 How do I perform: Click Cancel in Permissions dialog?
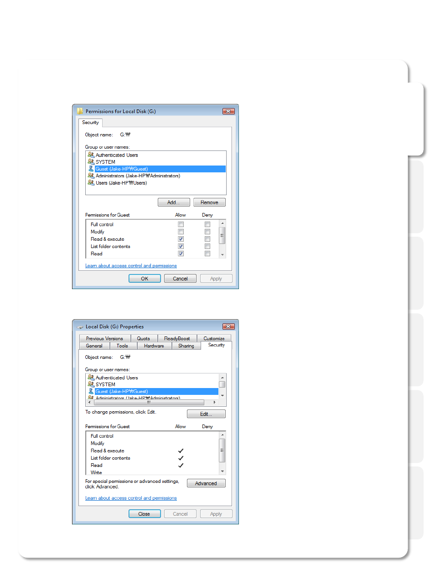click(180, 279)
